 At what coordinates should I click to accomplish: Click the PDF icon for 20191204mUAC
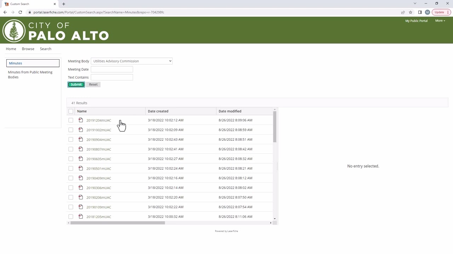coord(81,120)
